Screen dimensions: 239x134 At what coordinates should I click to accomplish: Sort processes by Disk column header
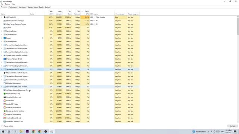tap(67, 12)
